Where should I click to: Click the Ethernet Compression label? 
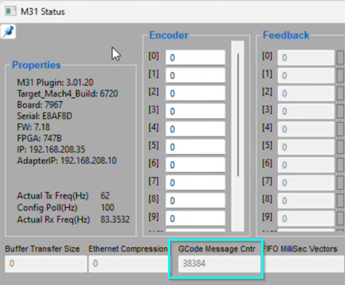(x=128, y=248)
